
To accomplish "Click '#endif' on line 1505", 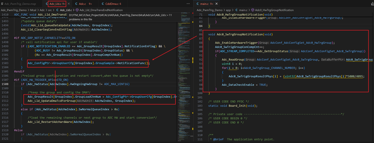I will click(x=19, y=71).
